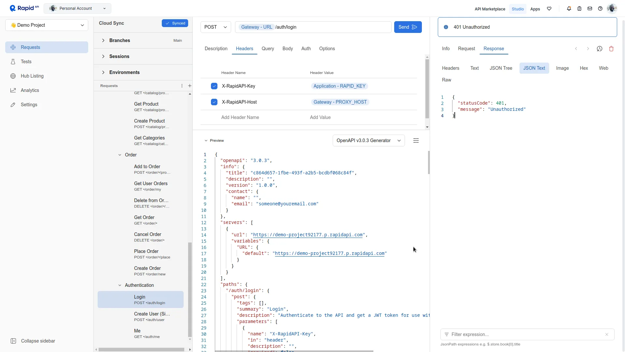
Task: Toggle the X-RapidAPI-Host header checkbox
Action: pyautogui.click(x=214, y=102)
